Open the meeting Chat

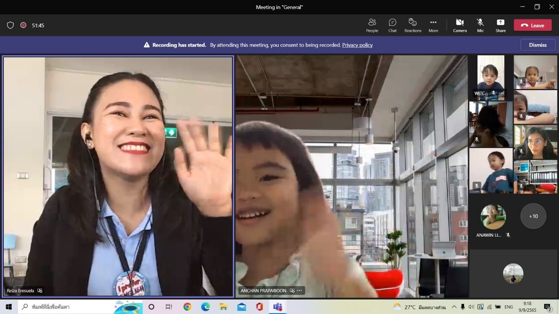pyautogui.click(x=392, y=25)
